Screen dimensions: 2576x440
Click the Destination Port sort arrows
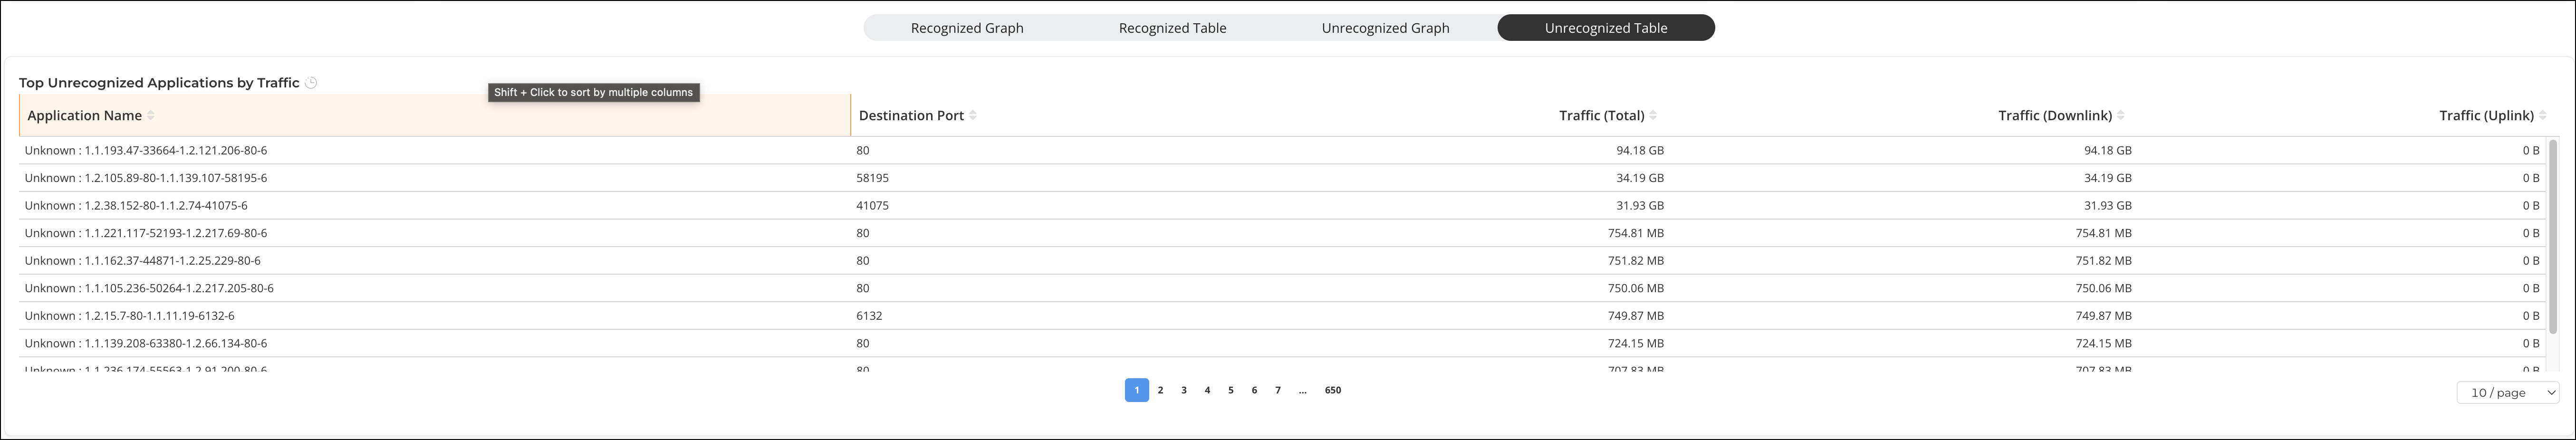tap(973, 116)
